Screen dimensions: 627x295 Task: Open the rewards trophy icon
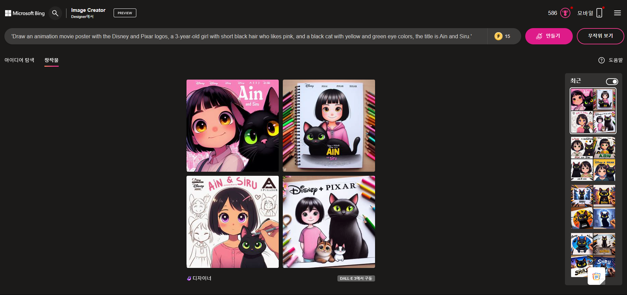point(565,13)
